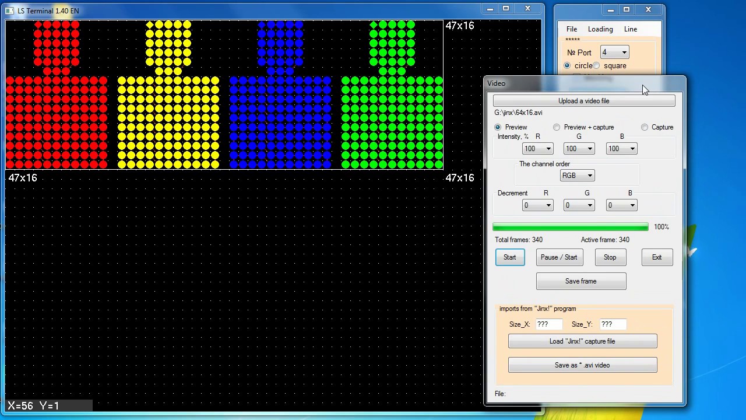Click the Pause / Start button
This screenshot has width=746, height=420.
559,257
